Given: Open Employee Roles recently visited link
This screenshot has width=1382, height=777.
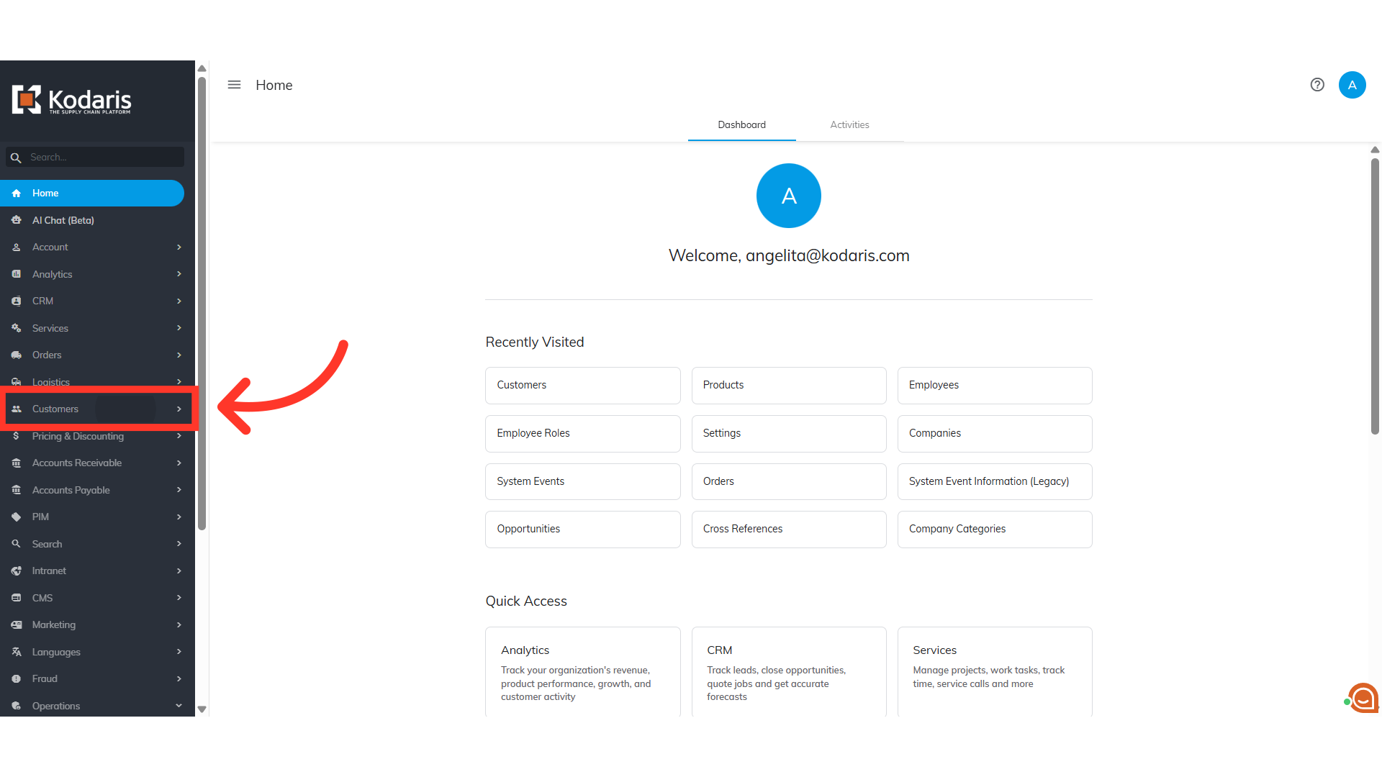Looking at the screenshot, I should (582, 433).
